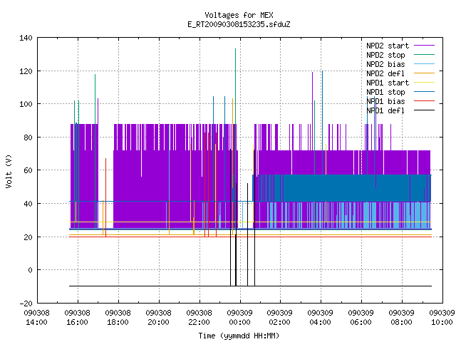Select the "NPD2 start" legend label
The height and width of the screenshot is (342, 456).
pyautogui.click(x=388, y=46)
